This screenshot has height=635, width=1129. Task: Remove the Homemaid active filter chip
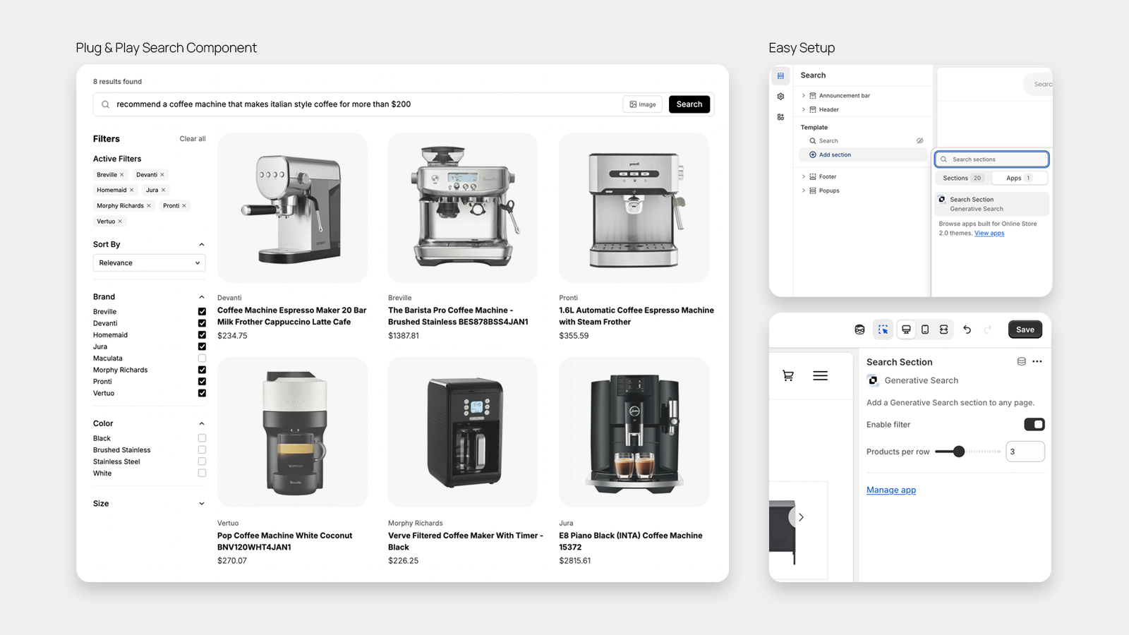131,190
